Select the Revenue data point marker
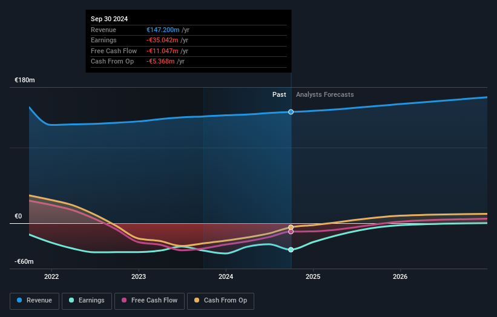Screen dimensions: 497x317 click(x=291, y=112)
